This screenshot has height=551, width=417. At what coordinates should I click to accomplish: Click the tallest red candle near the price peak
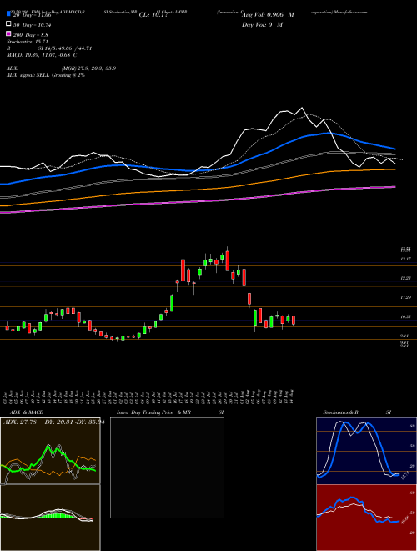point(183,270)
